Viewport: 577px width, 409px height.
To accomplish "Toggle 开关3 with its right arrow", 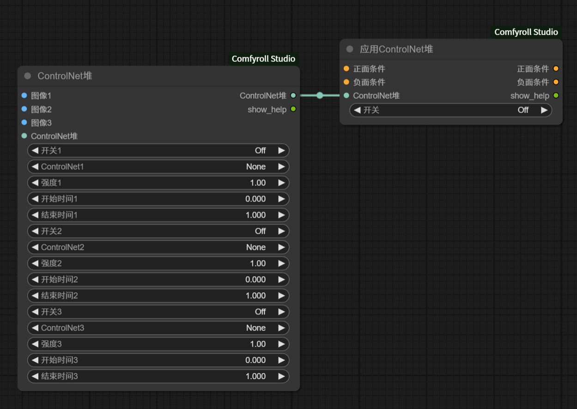I will pyautogui.click(x=281, y=312).
